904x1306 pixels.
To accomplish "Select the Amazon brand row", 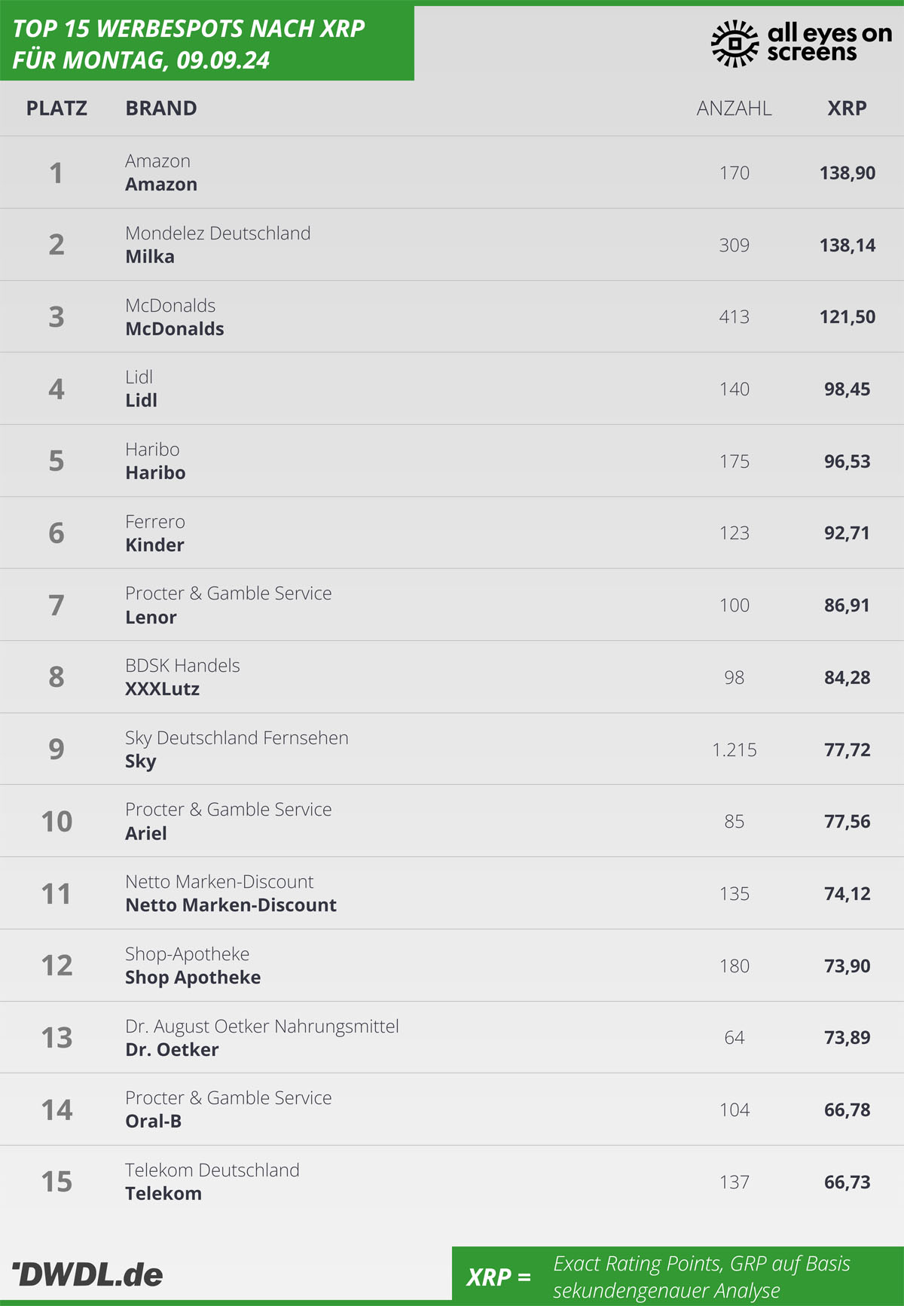I will [452, 172].
